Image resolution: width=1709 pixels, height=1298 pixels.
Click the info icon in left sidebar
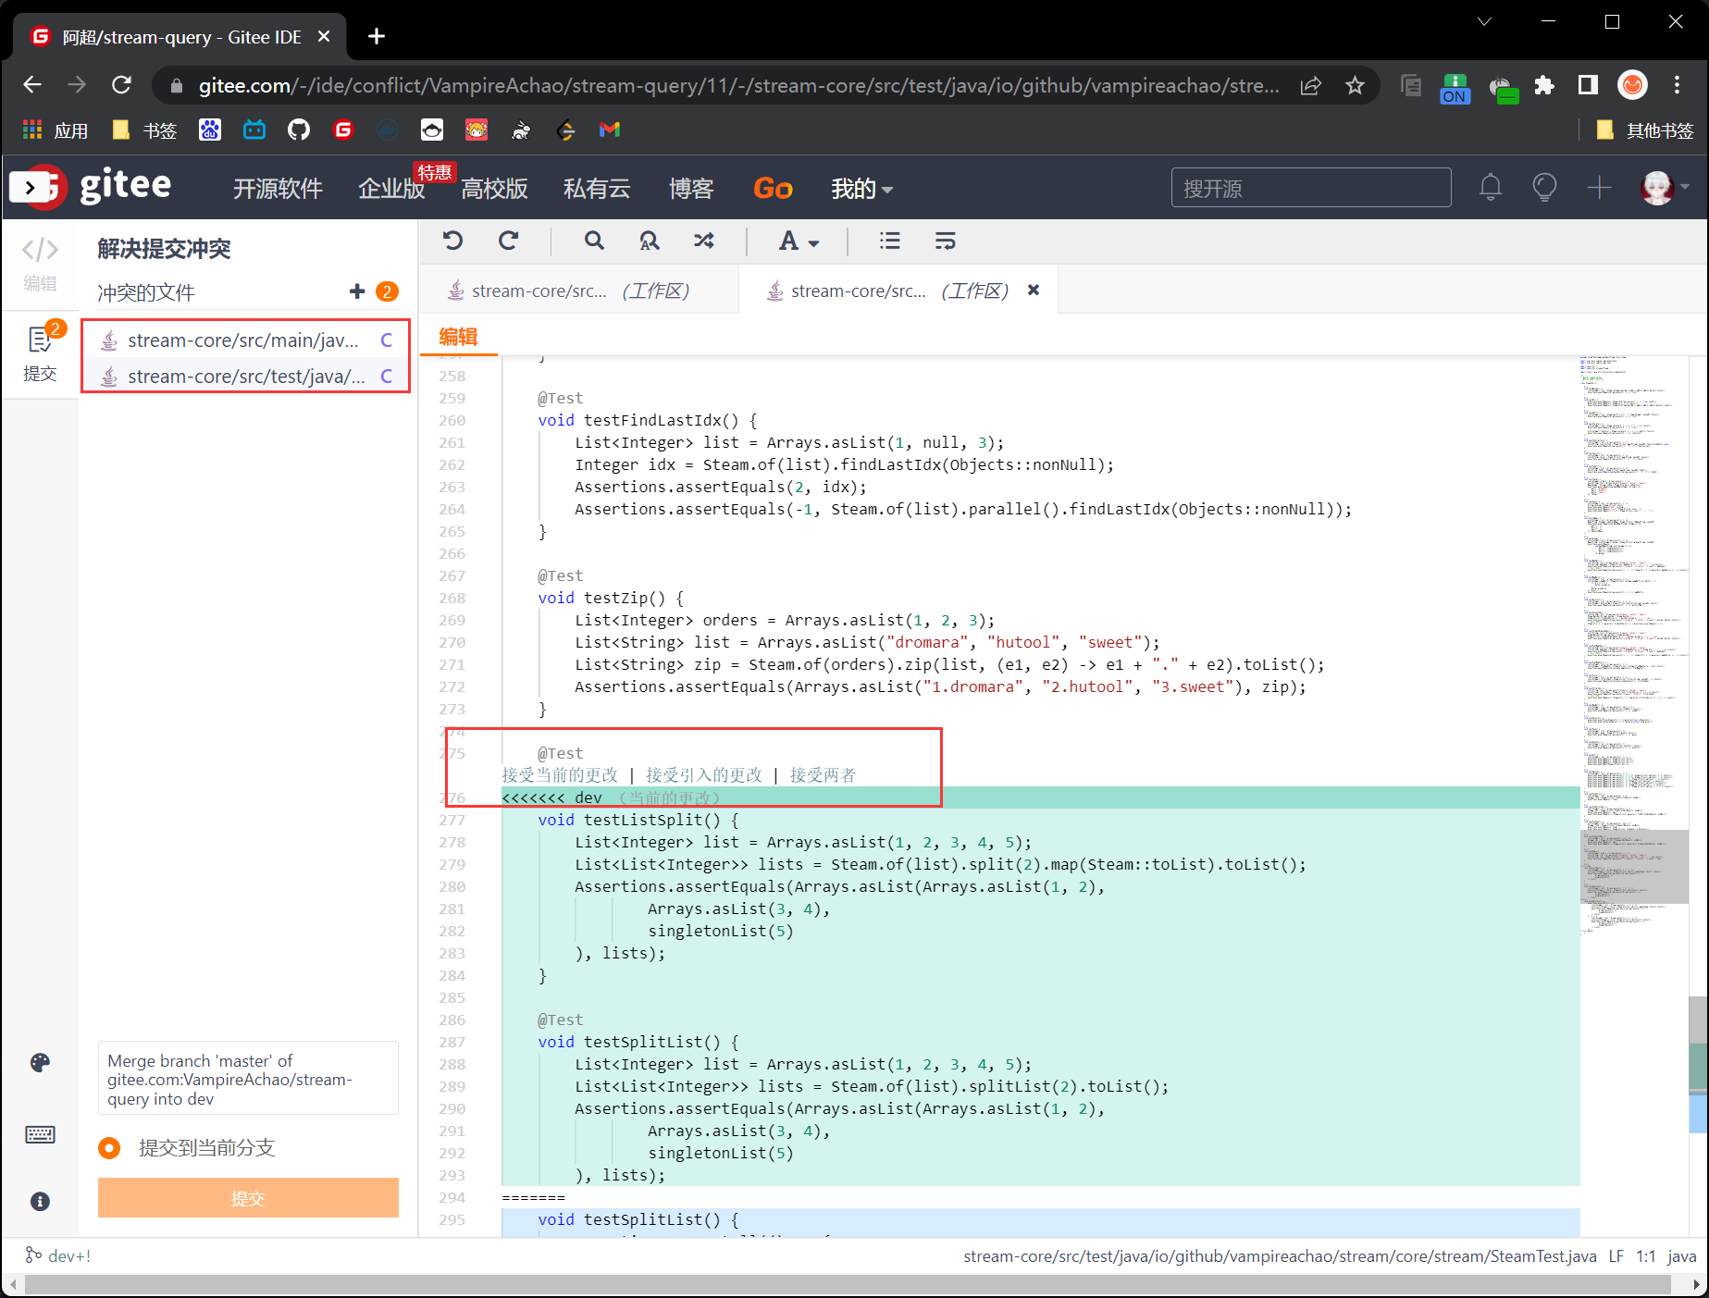[40, 1202]
